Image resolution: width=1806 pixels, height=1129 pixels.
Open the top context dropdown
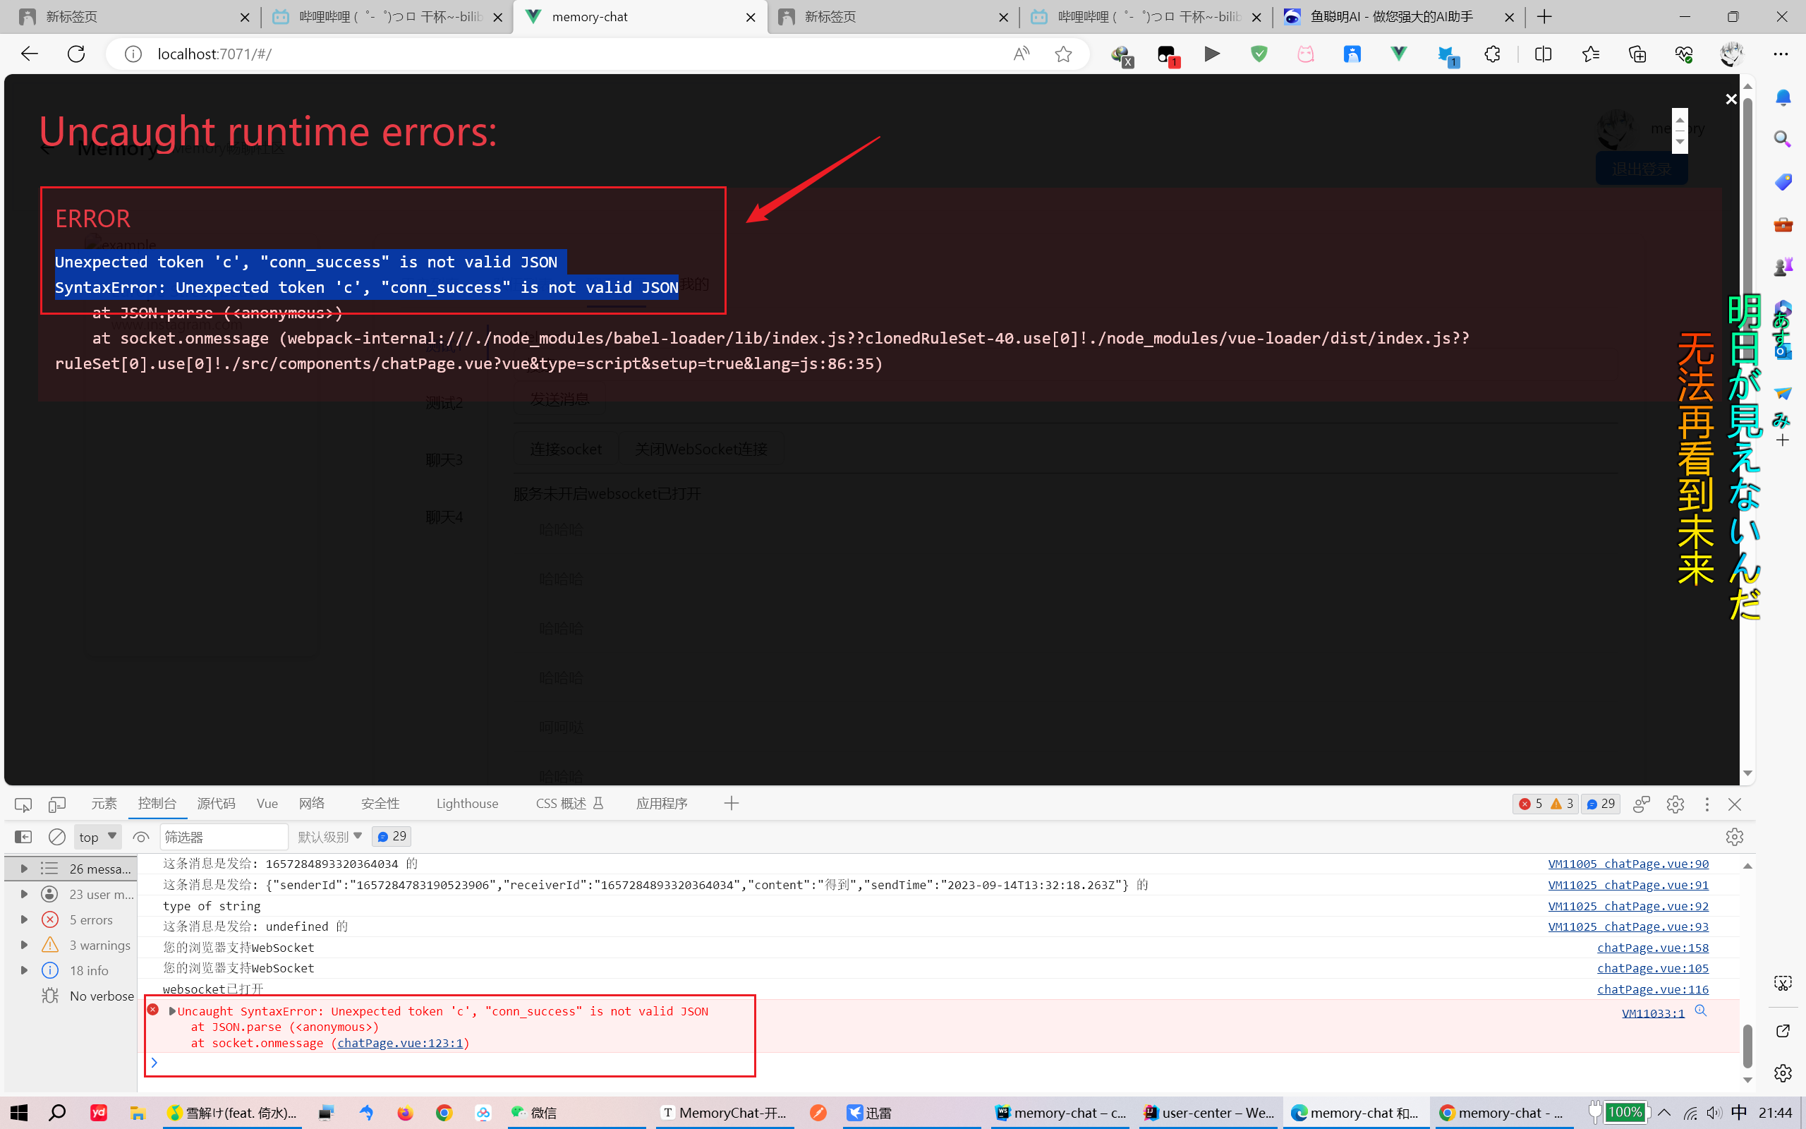point(98,837)
